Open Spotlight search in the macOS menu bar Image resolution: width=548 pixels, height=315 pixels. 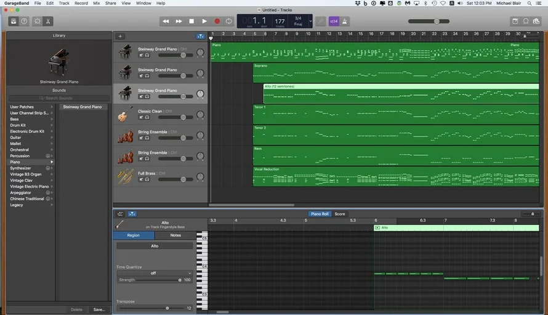pyautogui.click(x=530, y=3)
